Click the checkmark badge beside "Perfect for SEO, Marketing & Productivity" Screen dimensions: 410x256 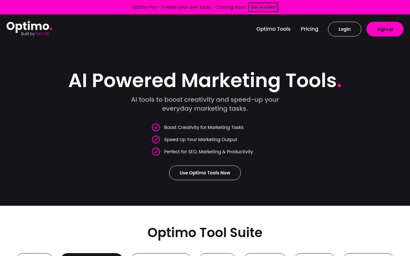tap(156, 152)
